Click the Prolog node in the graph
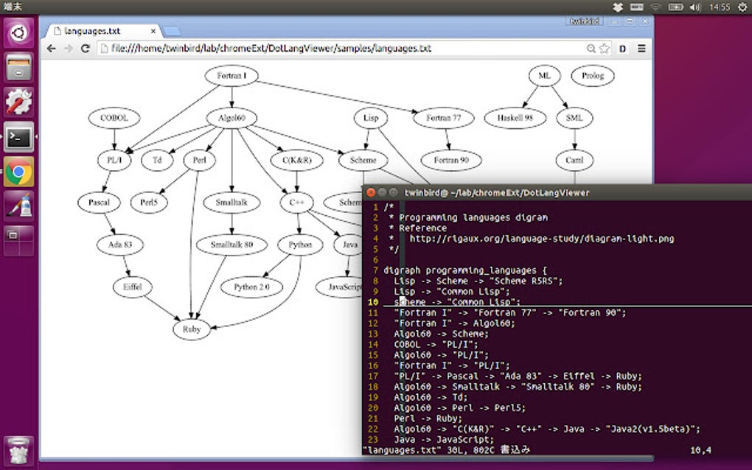Image resolution: width=752 pixels, height=470 pixels. [x=593, y=76]
